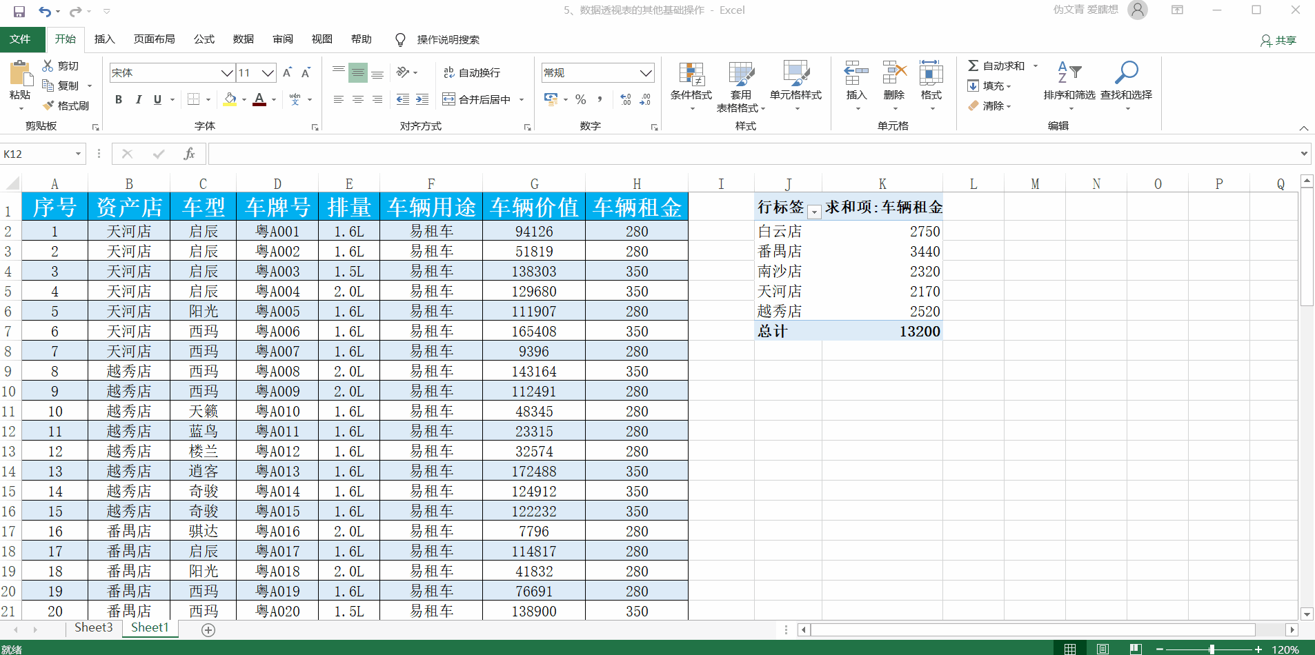Toggle center text alignment

click(357, 99)
